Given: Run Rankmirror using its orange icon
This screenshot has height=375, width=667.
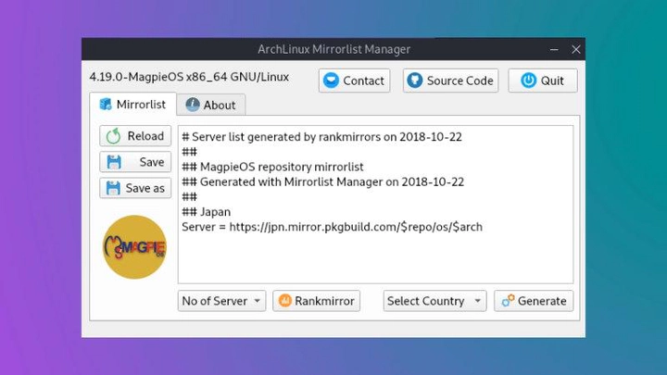Looking at the screenshot, I should point(285,301).
